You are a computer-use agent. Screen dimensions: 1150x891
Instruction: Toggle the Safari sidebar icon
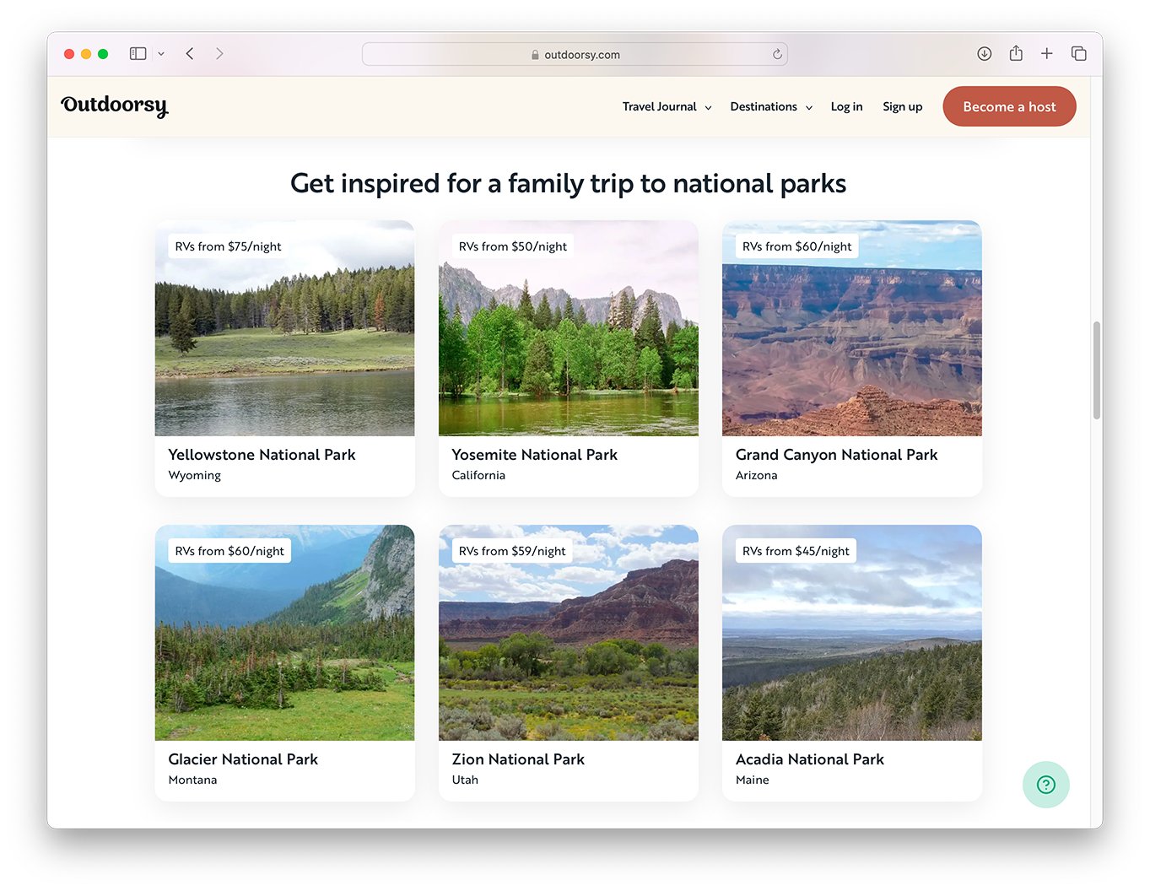pyautogui.click(x=138, y=54)
